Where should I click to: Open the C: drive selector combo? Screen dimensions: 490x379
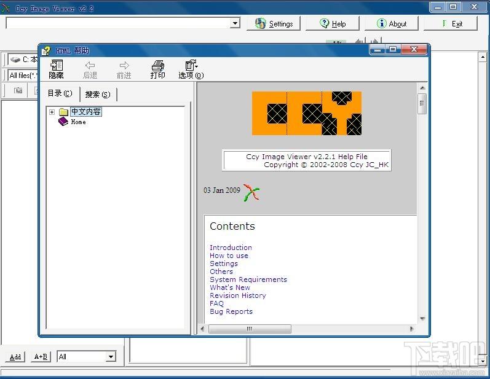tap(23, 60)
